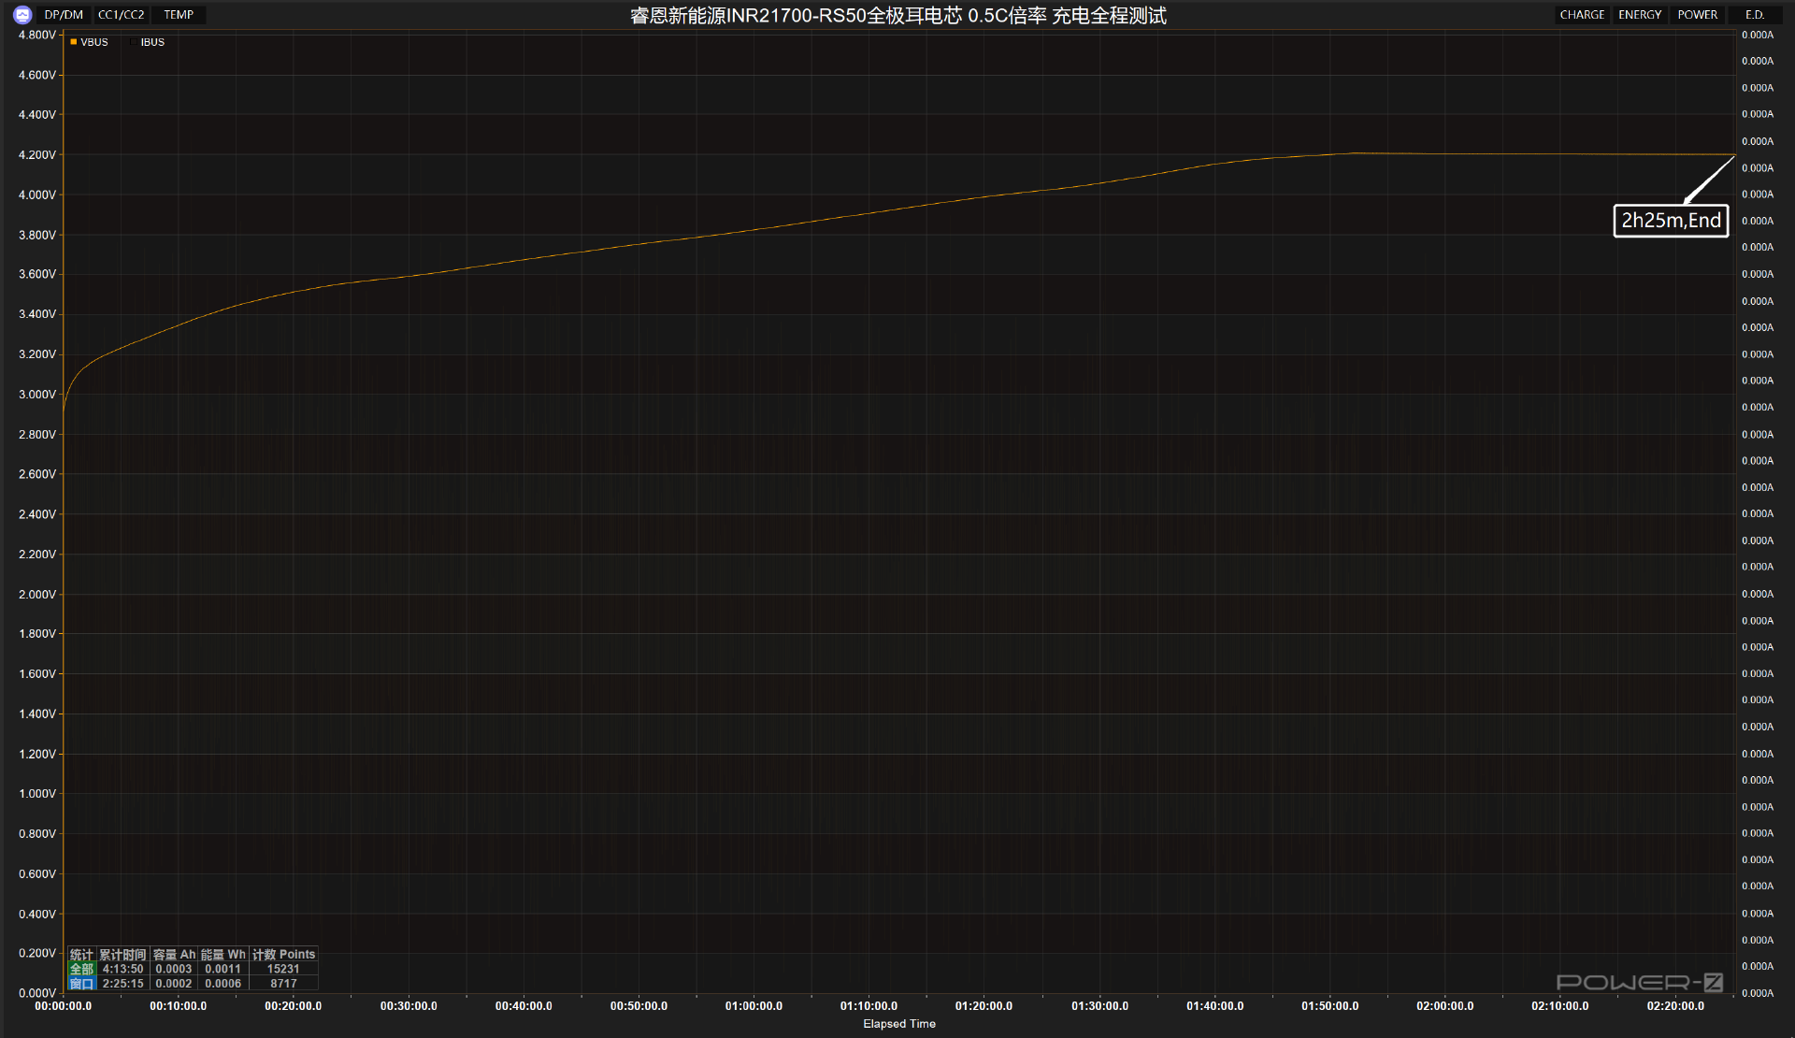The width and height of the screenshot is (1795, 1038).
Task: Click the 0.0003 capacity value cell
Action: [x=174, y=969]
